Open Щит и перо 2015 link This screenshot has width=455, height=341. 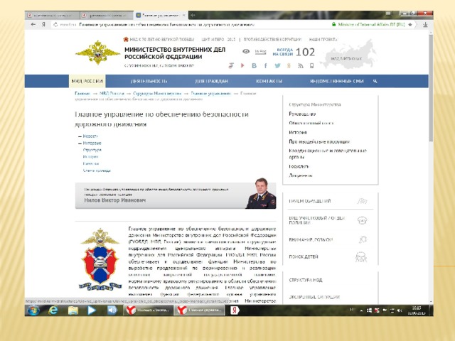point(218,40)
